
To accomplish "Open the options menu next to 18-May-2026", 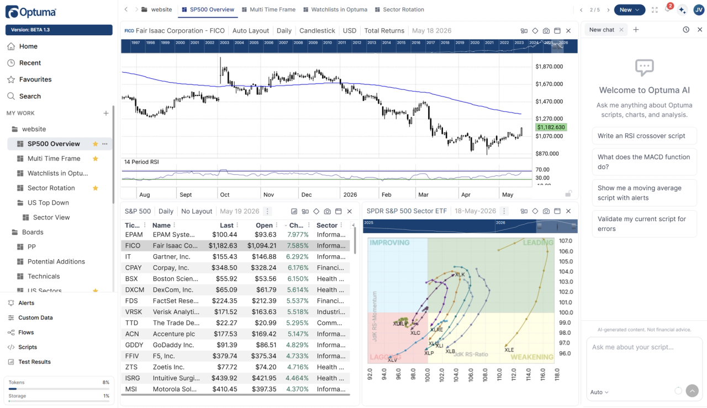I will [504, 211].
